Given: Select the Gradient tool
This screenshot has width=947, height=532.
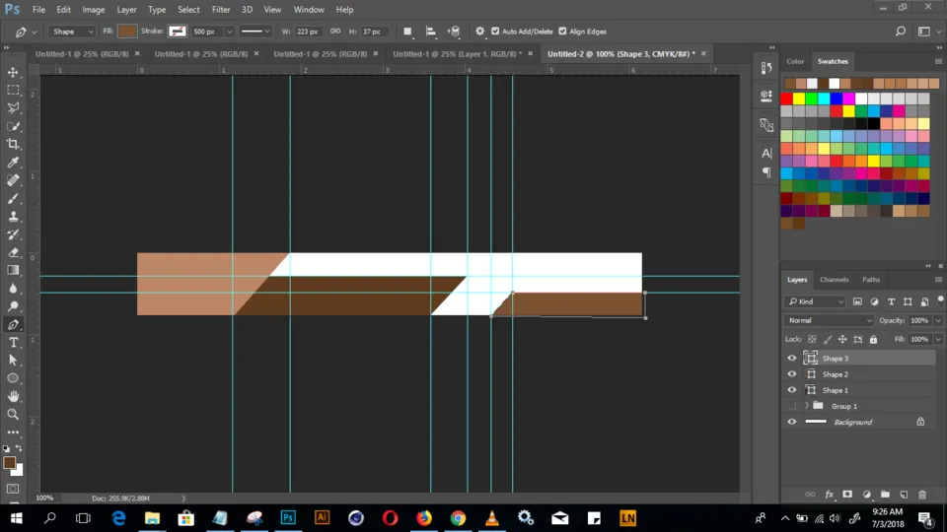Looking at the screenshot, I should coord(13,270).
